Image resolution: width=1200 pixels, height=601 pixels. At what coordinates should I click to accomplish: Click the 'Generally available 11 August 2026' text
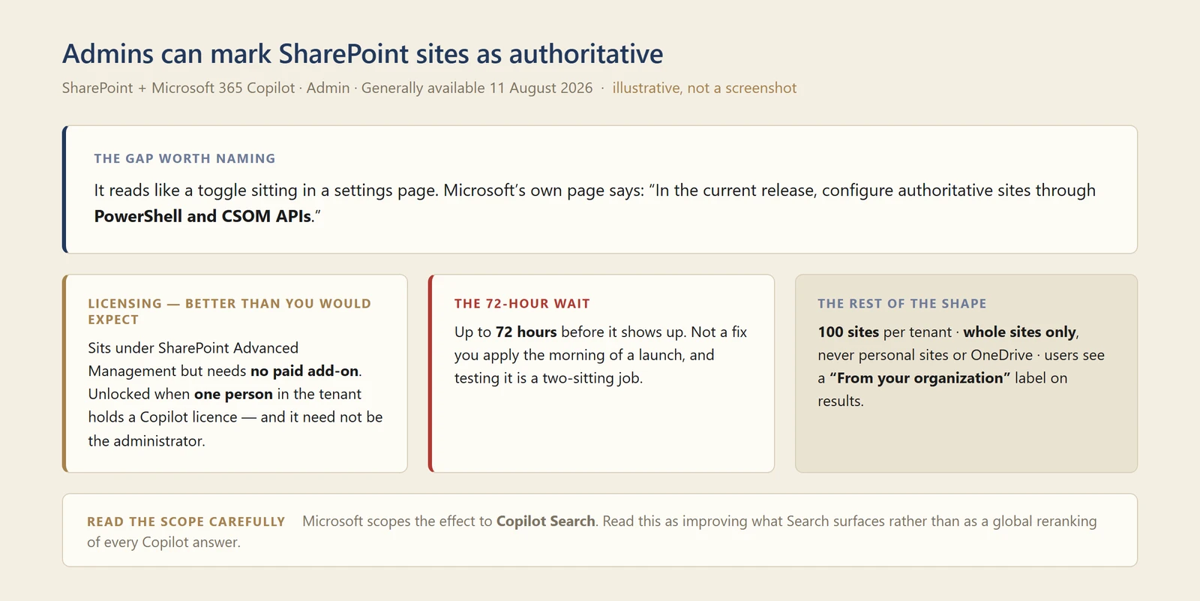tap(477, 88)
